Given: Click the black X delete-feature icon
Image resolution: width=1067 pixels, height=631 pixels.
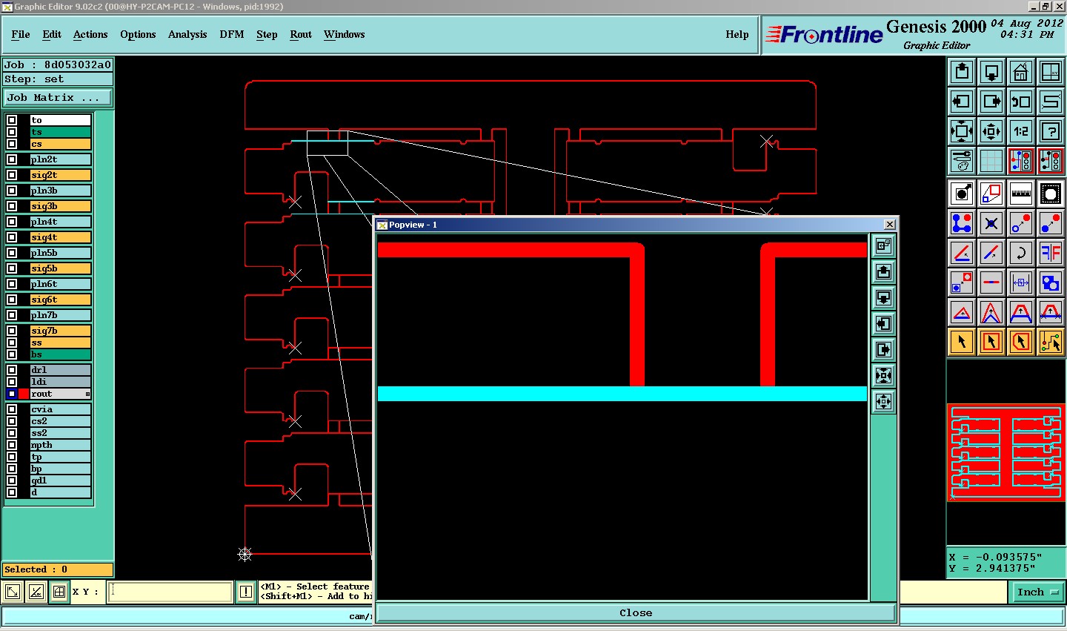Looking at the screenshot, I should point(991,222).
